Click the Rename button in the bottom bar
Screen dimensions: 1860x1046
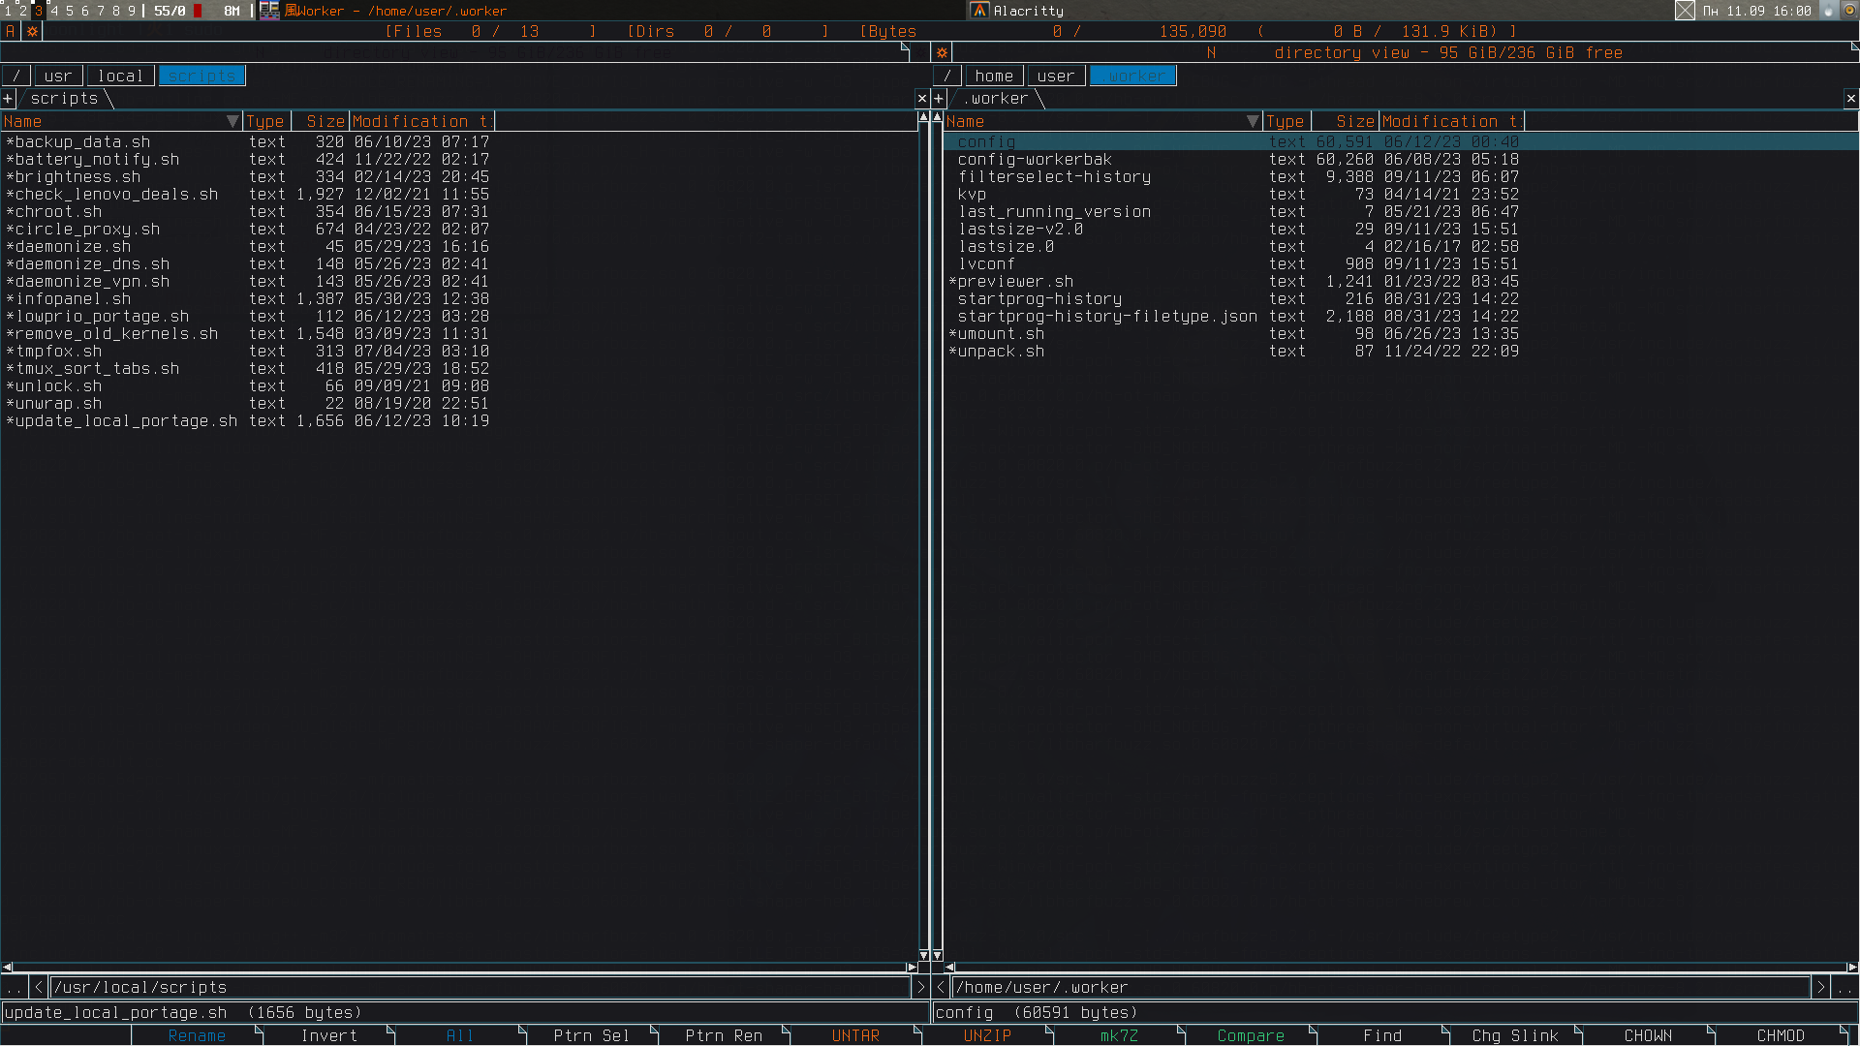(198, 1035)
